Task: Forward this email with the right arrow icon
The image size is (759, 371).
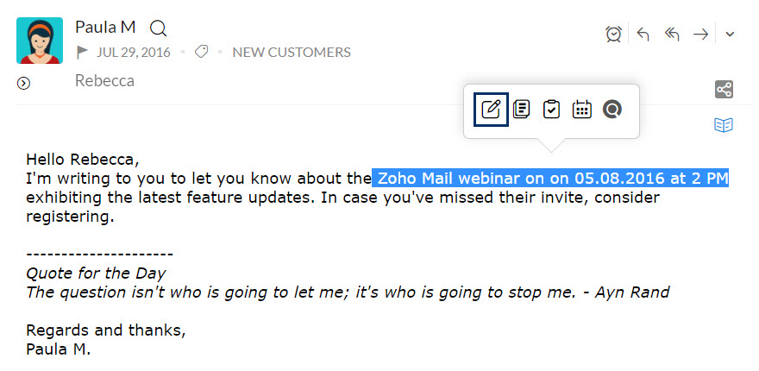Action: [700, 35]
